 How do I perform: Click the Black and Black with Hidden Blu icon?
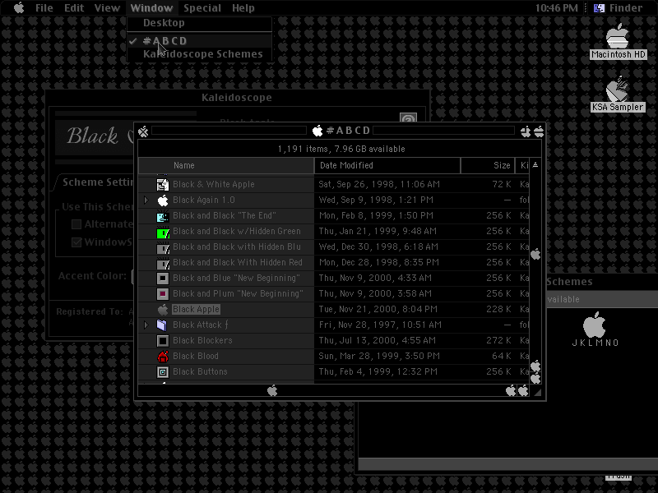[163, 247]
